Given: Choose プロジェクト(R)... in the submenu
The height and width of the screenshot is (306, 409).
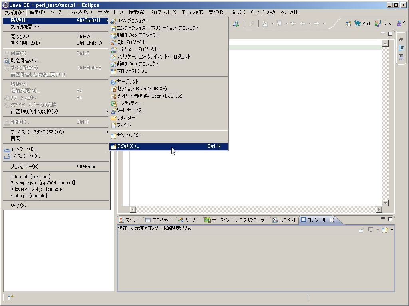Looking at the screenshot, I should point(169,71).
